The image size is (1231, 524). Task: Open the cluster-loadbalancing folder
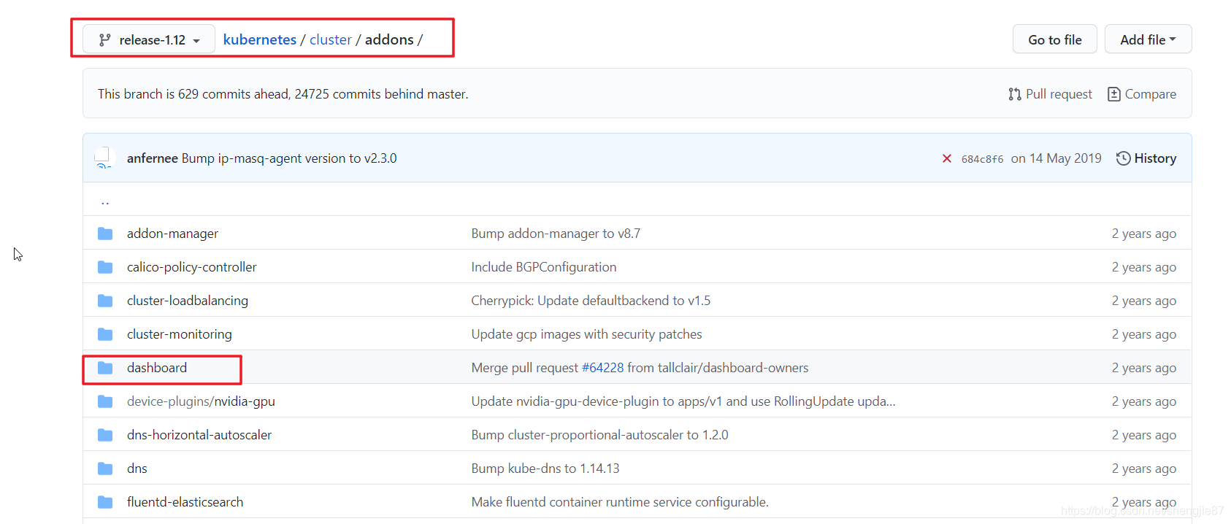pos(188,301)
